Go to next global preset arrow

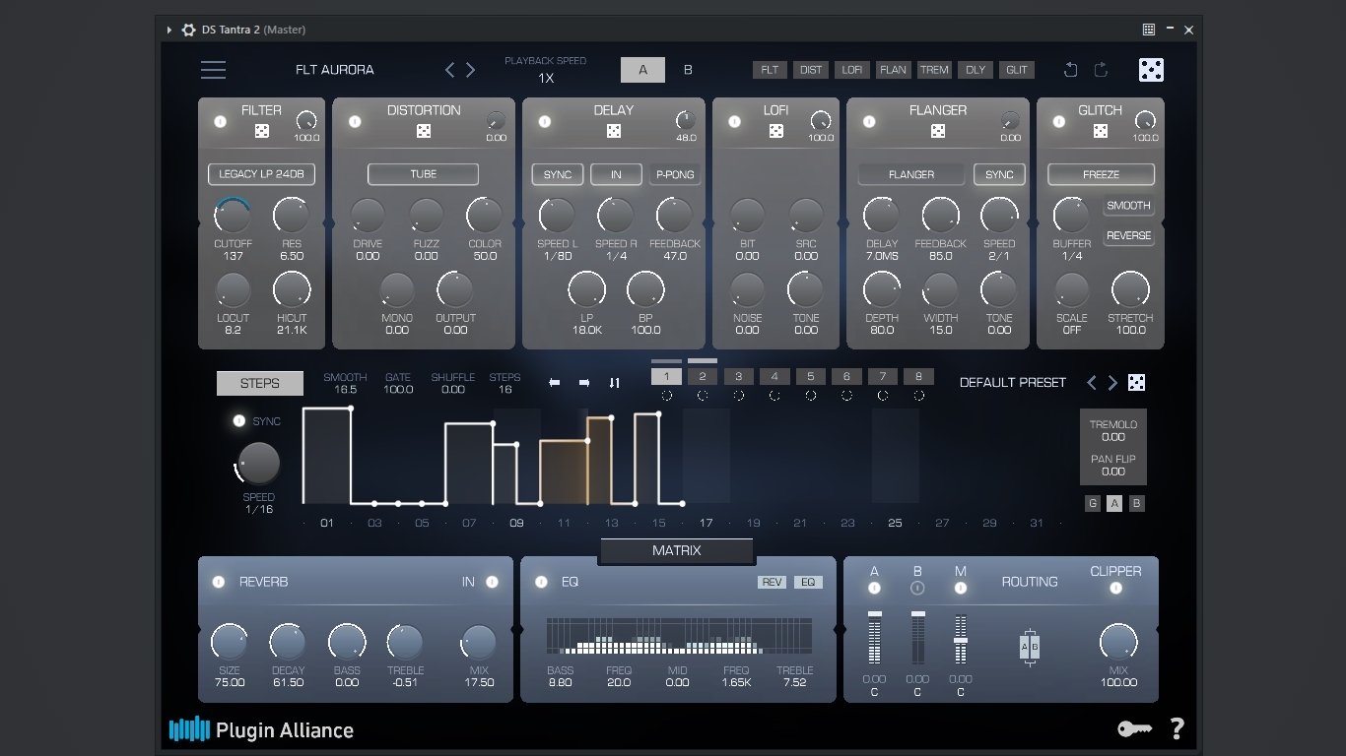click(x=471, y=70)
